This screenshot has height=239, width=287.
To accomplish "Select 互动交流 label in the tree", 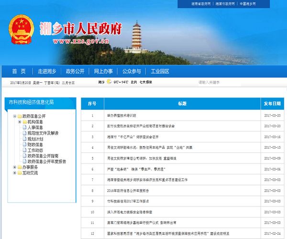I will (x=30, y=173).
